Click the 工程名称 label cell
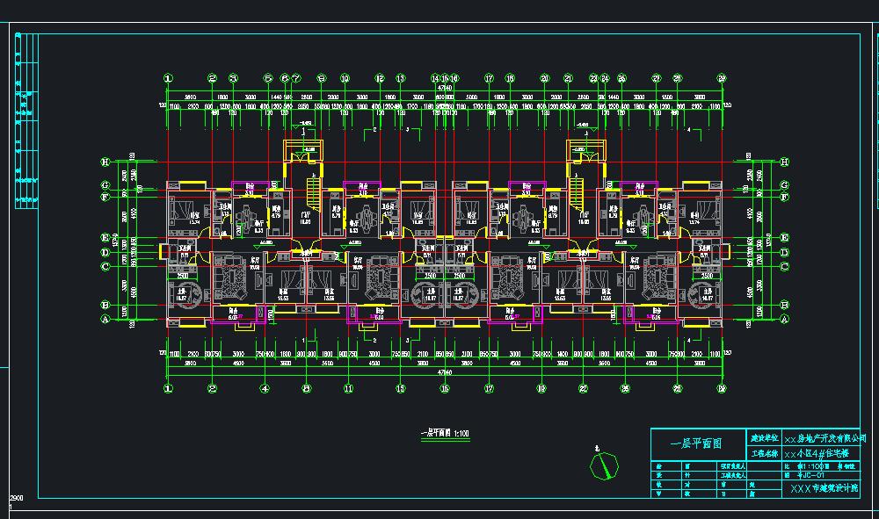The width and height of the screenshot is (879, 519). (764, 453)
